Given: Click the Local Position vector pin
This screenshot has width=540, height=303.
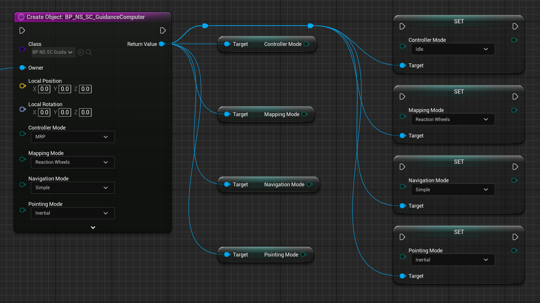Looking at the screenshot, I should coord(22,86).
